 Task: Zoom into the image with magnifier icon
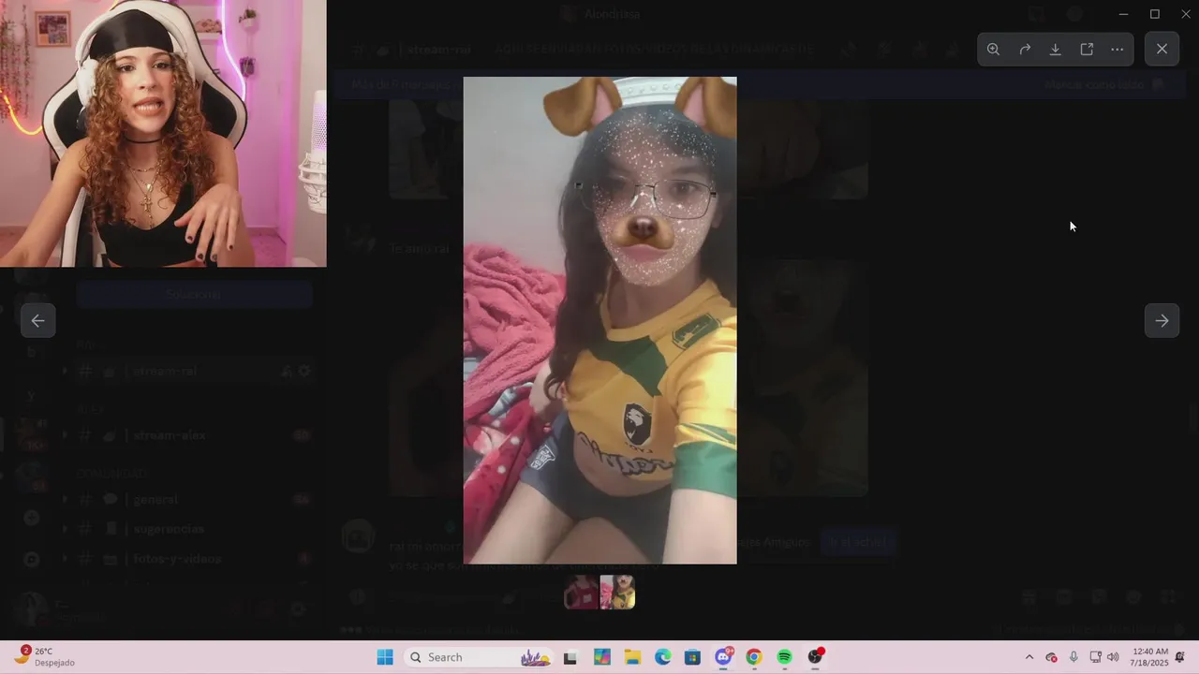993,50
